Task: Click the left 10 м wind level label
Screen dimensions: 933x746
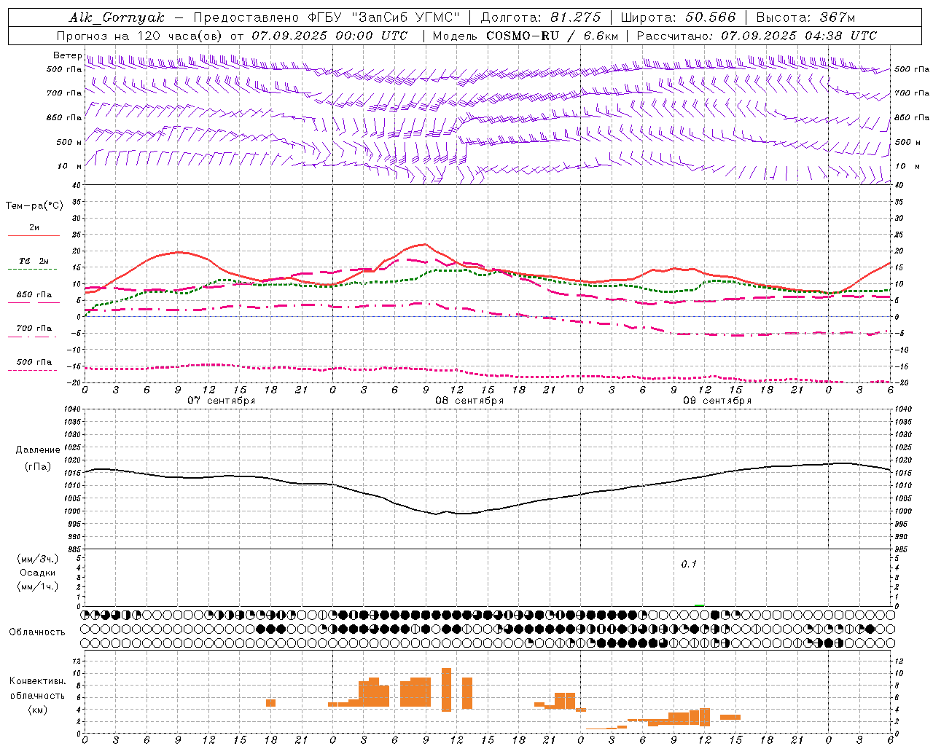Action: click(x=71, y=166)
